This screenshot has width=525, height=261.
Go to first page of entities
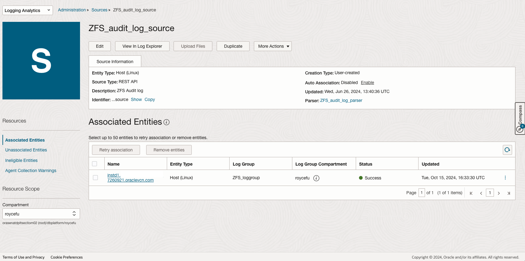point(471,193)
